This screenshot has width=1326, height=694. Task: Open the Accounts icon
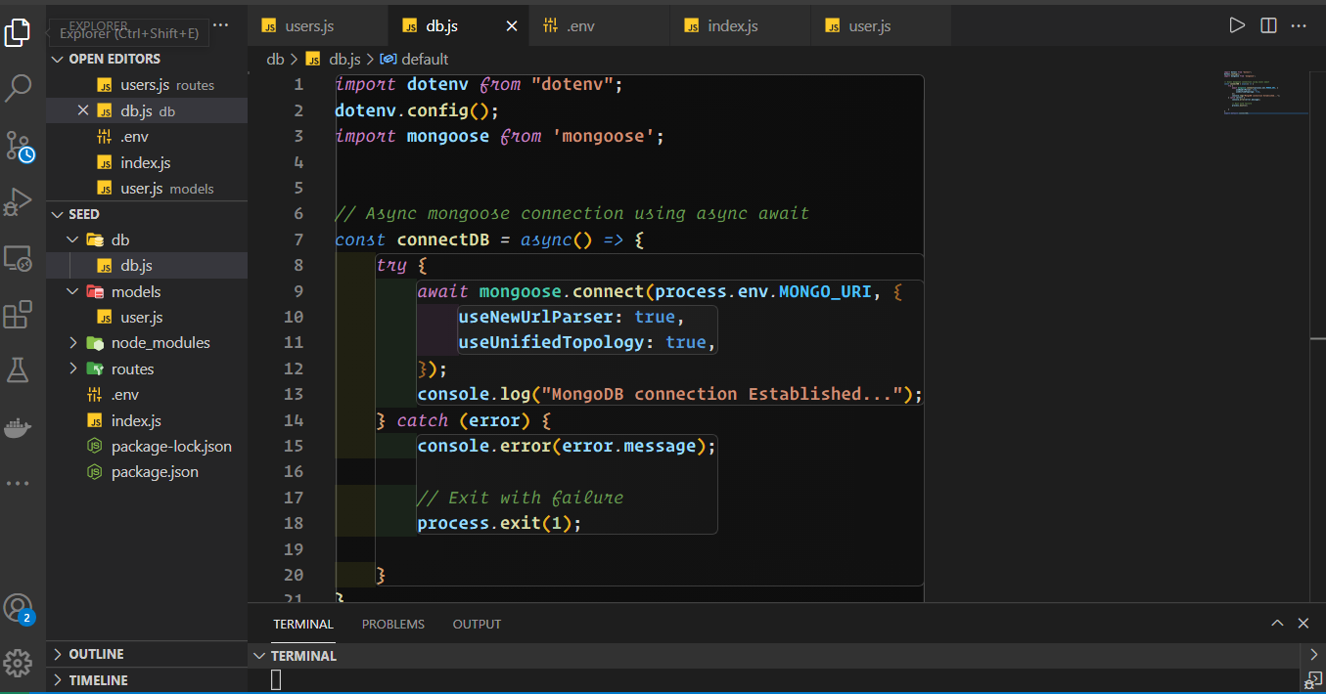coord(19,608)
